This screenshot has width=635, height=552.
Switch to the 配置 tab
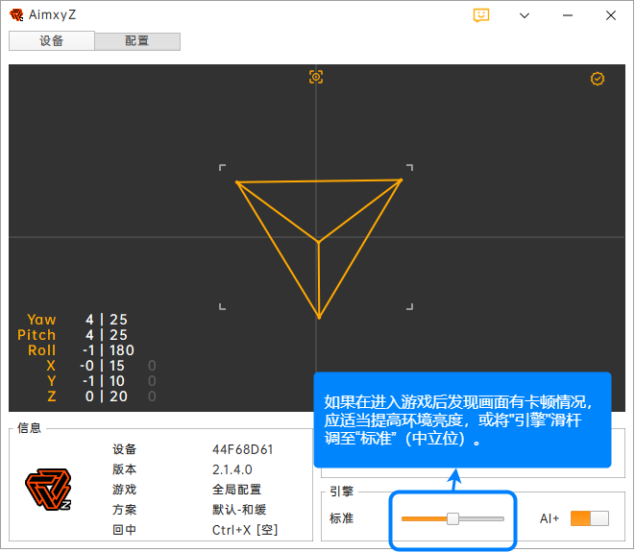(137, 41)
